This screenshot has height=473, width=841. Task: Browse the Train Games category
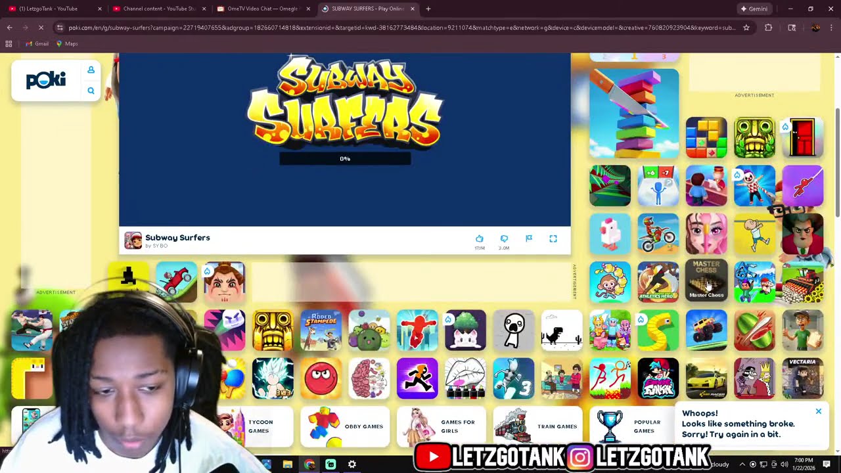(538, 426)
